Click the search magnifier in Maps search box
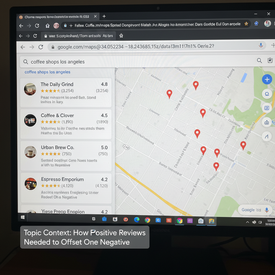 point(259,61)
